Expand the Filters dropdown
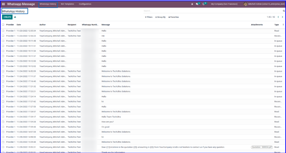 click(x=149, y=17)
